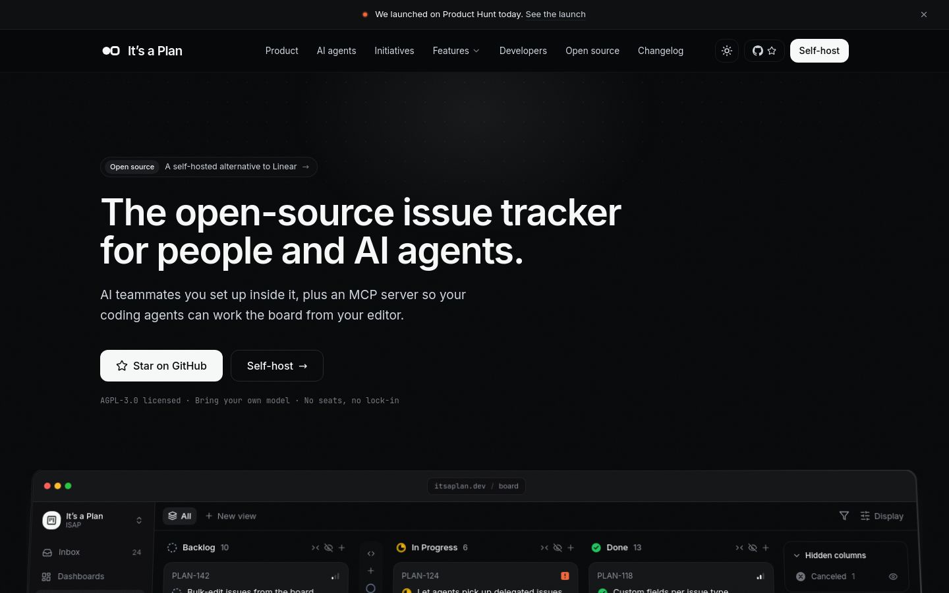Screen dimensions: 949x593
Task: Add an issue to Done column
Action: click(766, 548)
